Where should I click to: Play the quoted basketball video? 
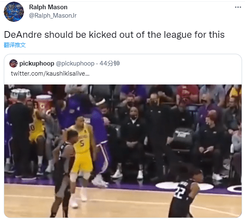click(123, 151)
